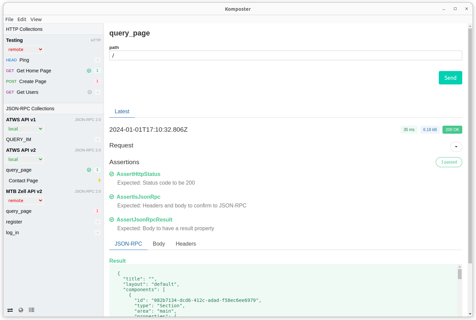Click the Result heading
Image resolution: width=476 pixels, height=320 pixels.
pos(117,261)
